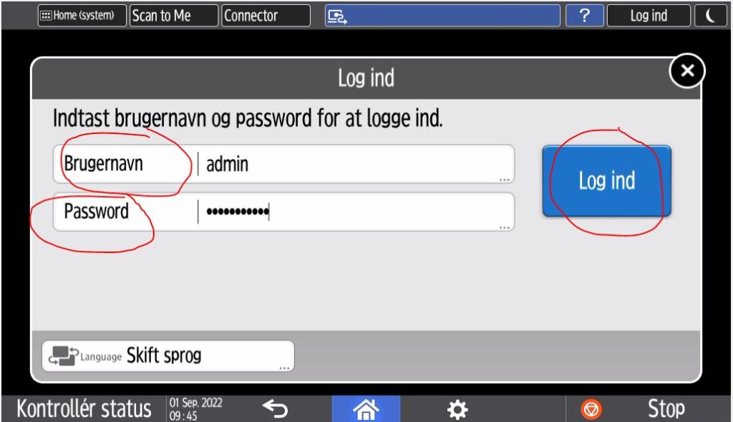Open the Connector application
Viewport: 733px width, 422px height.
click(x=266, y=16)
